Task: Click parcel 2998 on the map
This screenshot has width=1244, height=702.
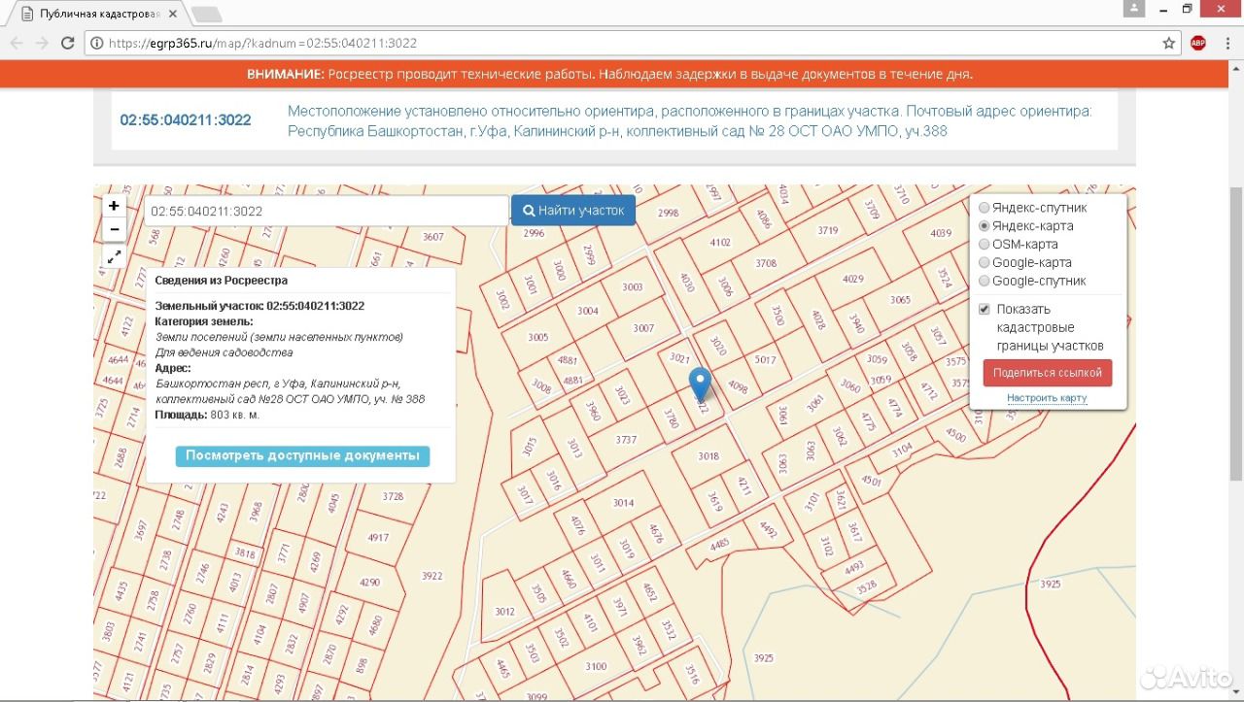Action: 669,213
